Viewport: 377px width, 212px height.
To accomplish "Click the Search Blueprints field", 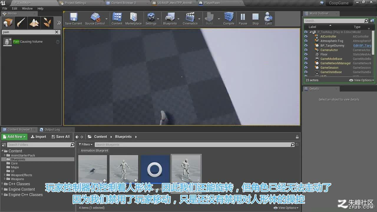I will click(x=194, y=145).
